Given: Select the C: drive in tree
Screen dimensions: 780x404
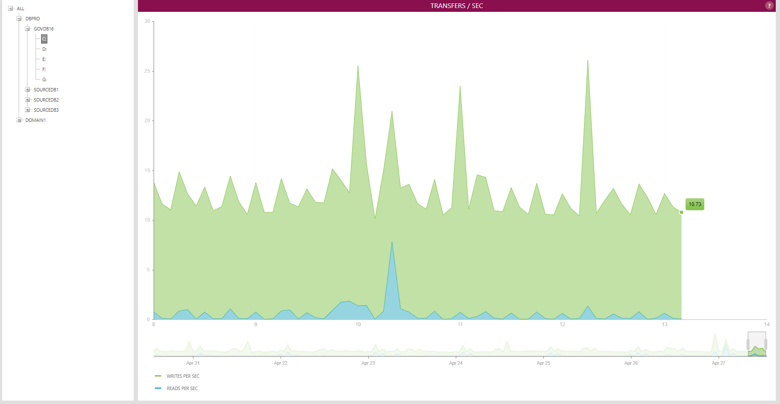Looking at the screenshot, I should click(x=44, y=39).
